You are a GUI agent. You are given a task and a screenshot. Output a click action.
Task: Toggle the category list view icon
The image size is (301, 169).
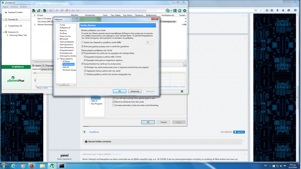pyautogui.click(x=175, y=11)
